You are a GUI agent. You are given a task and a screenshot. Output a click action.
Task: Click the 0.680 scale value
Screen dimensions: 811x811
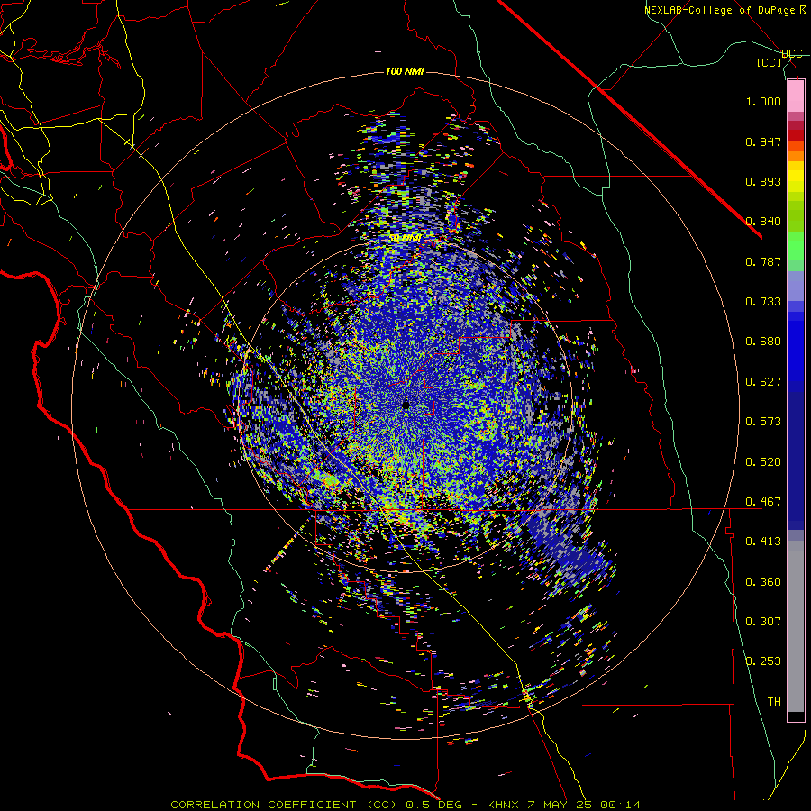coord(763,342)
